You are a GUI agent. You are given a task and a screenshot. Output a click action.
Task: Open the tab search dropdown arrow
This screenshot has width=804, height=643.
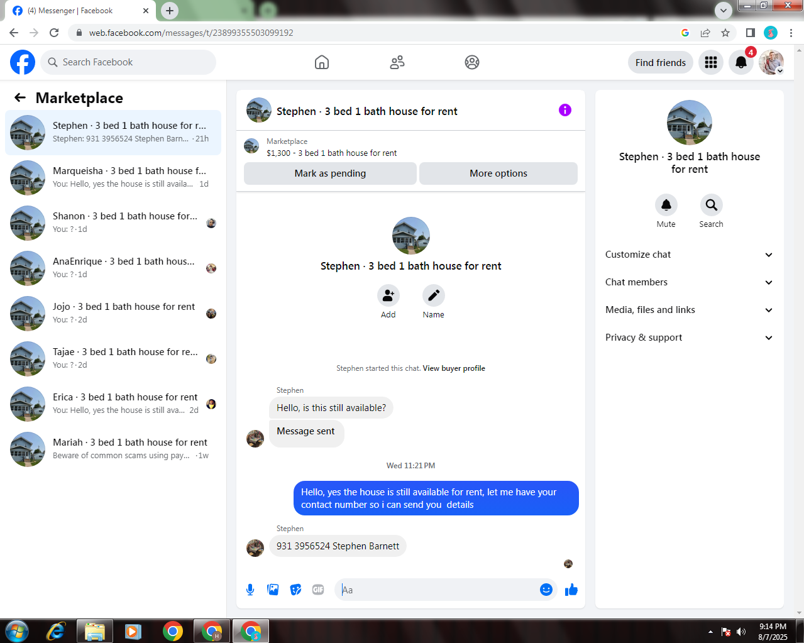724,11
